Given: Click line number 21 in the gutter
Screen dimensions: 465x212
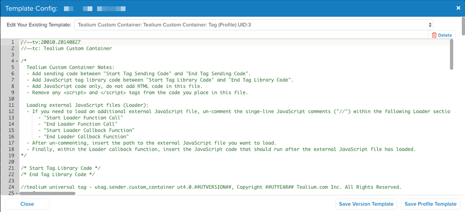Looking at the screenshot, I should 11,168.
